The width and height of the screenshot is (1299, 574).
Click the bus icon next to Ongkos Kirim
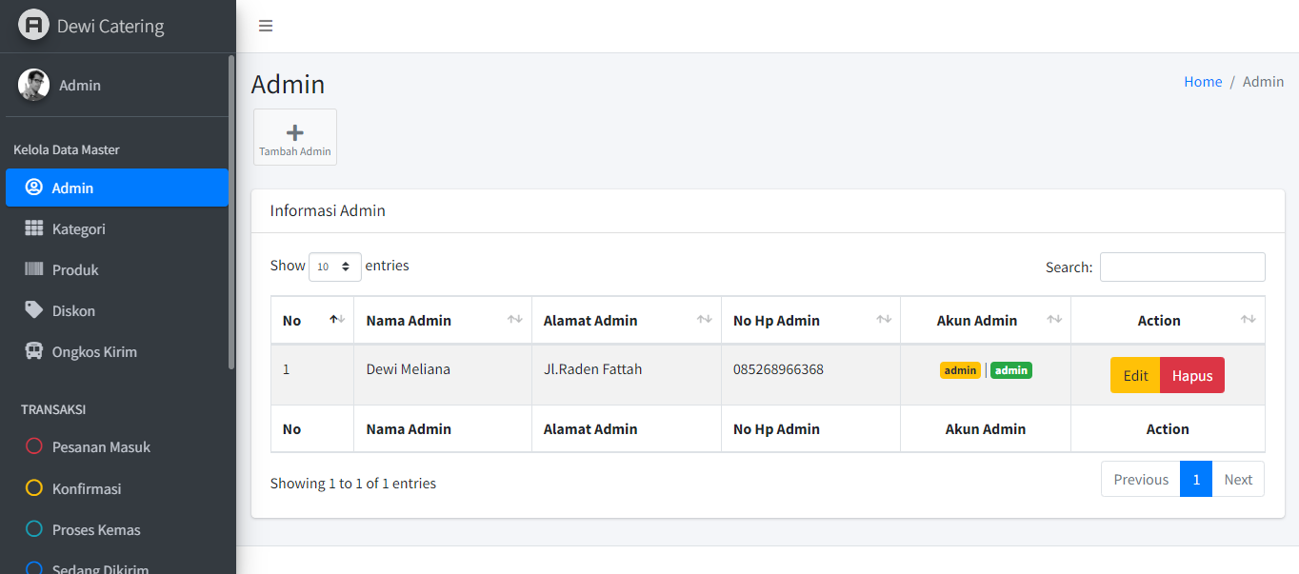[x=34, y=351]
